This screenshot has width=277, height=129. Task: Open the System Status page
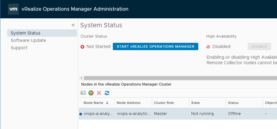coord(42,33)
